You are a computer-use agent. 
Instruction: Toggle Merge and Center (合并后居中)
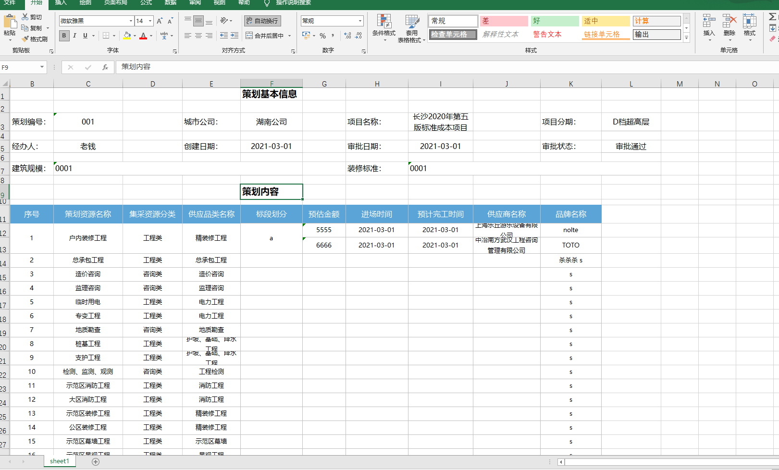(265, 36)
